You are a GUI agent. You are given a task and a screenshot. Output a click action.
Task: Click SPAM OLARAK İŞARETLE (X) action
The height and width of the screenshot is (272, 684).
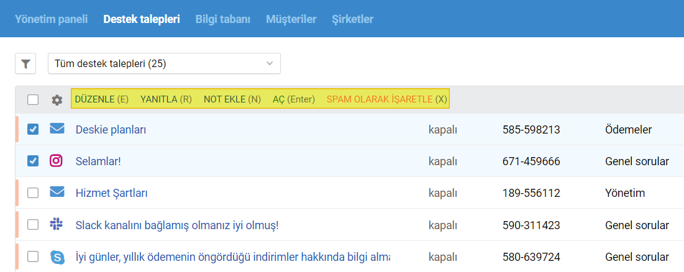coord(387,99)
